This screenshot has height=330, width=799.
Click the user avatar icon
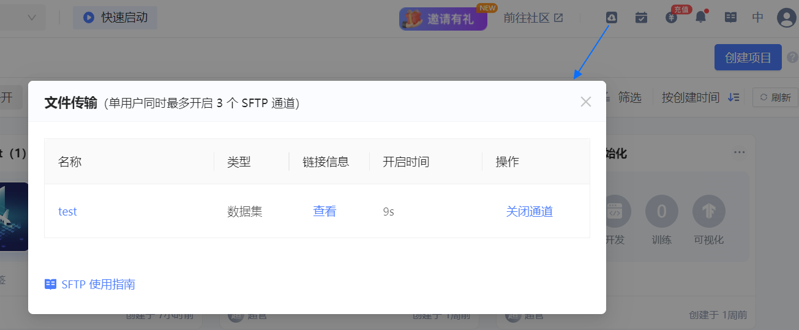point(786,18)
